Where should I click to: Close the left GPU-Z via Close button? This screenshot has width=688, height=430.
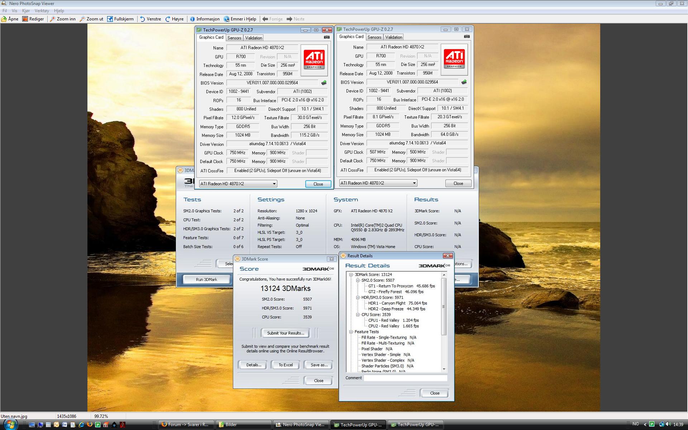click(x=318, y=184)
